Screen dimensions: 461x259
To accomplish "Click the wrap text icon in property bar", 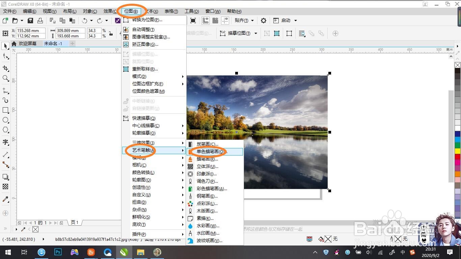I will [x=302, y=33].
